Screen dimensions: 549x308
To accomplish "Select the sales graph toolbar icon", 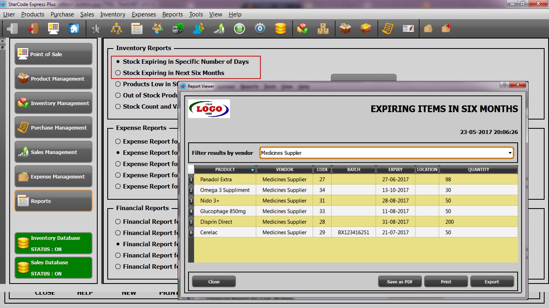I will pos(219,28).
